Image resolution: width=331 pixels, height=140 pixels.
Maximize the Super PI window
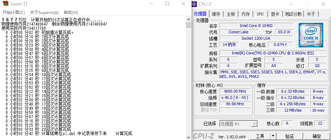(x=167, y=4)
